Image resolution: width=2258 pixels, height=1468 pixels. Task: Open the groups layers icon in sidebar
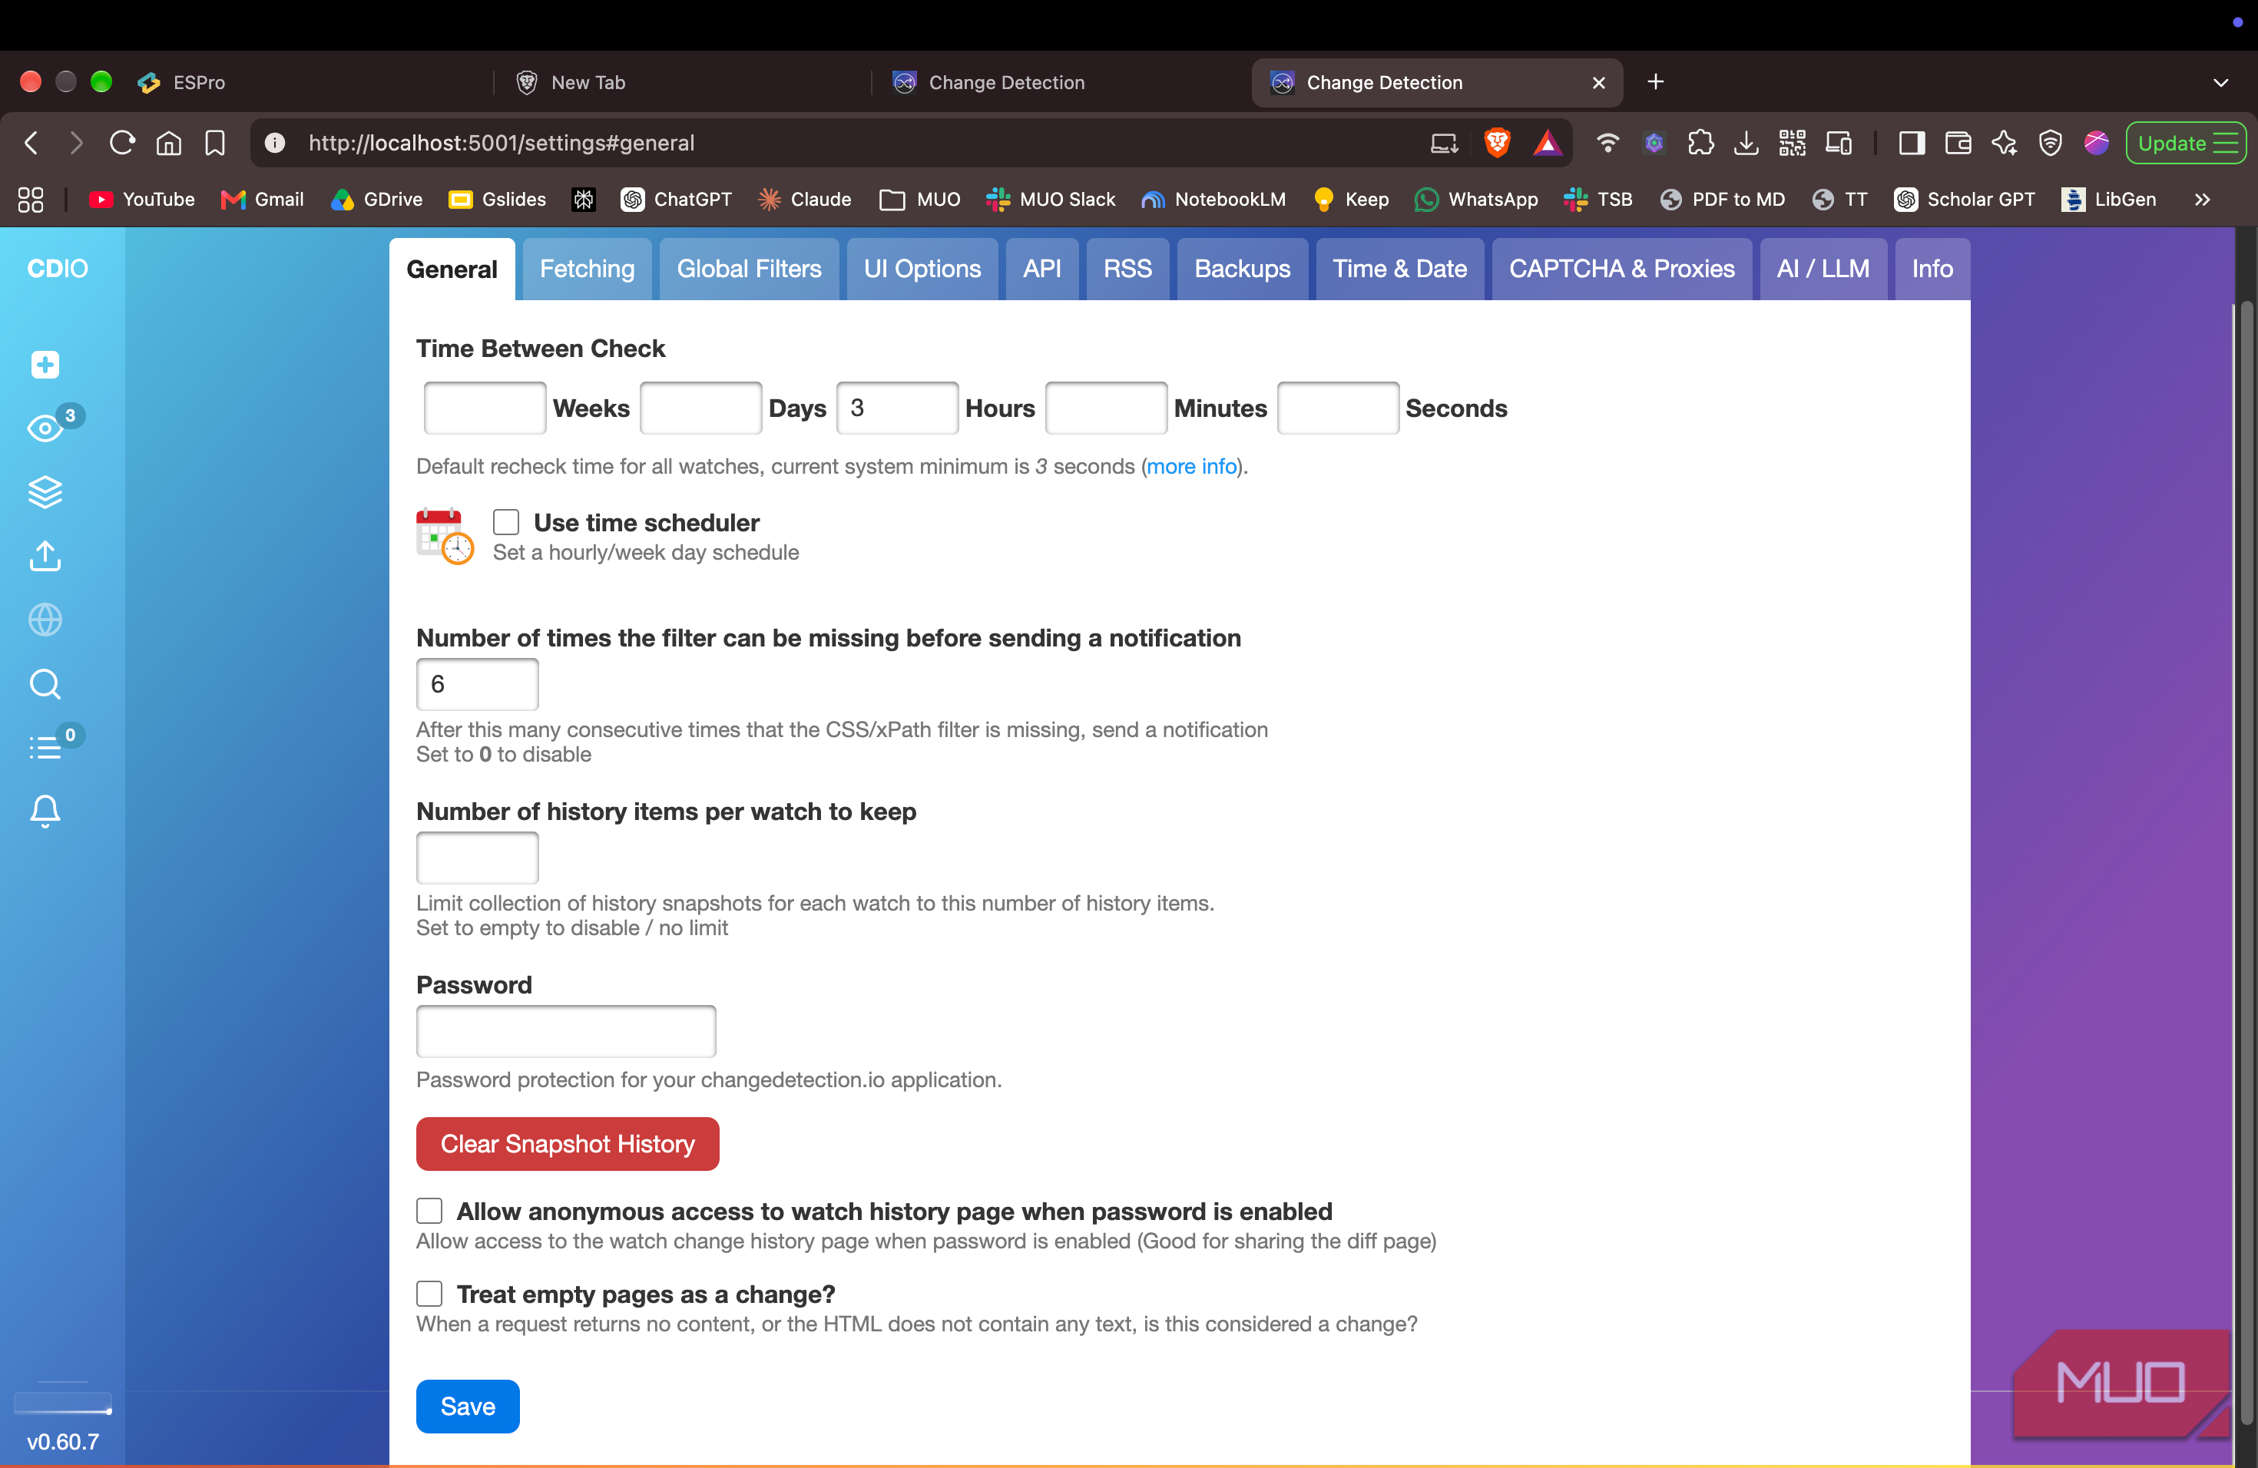(45, 491)
